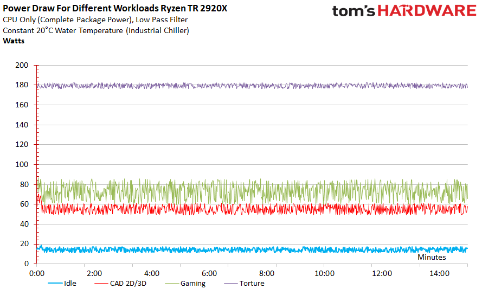Click the blue Idle legend line swatch

coord(55,283)
